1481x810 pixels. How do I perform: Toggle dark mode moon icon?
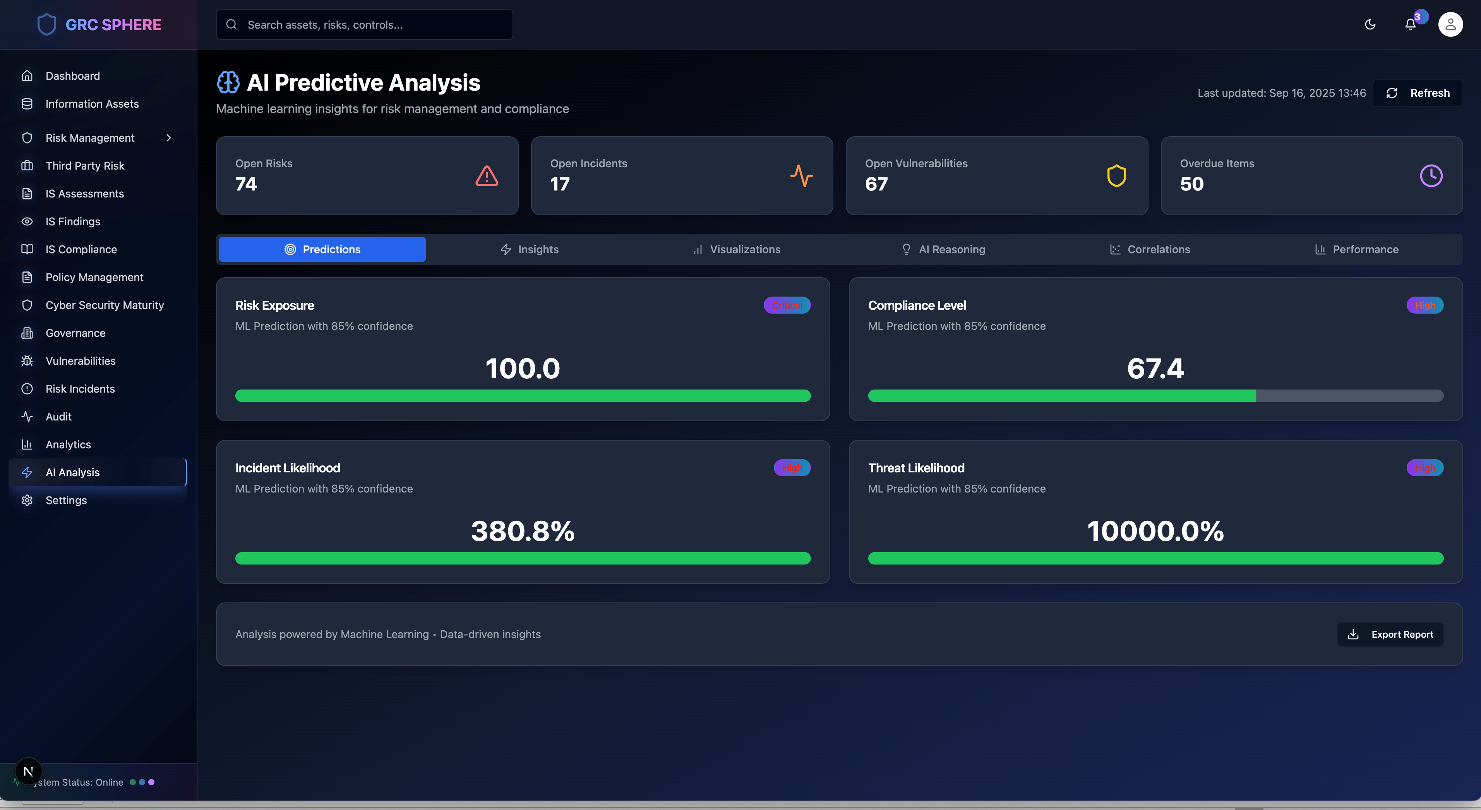point(1370,25)
